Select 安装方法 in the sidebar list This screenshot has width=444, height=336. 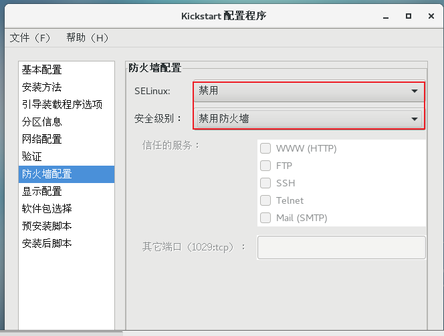pos(67,87)
